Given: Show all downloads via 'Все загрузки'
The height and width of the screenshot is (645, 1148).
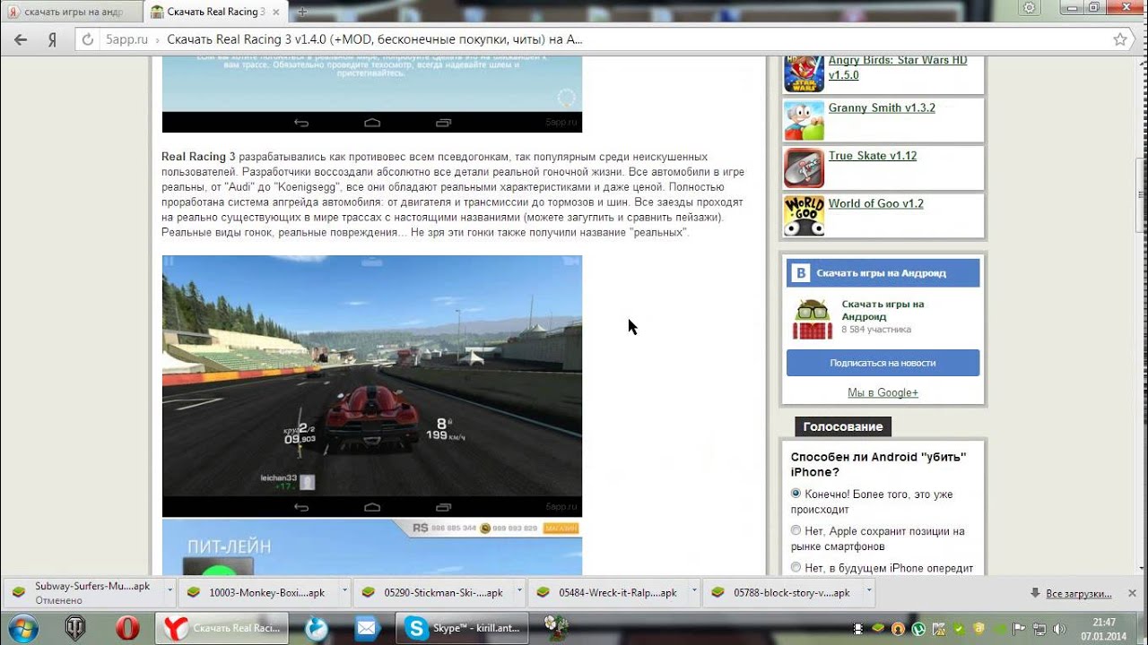Looking at the screenshot, I should coord(1071,593).
